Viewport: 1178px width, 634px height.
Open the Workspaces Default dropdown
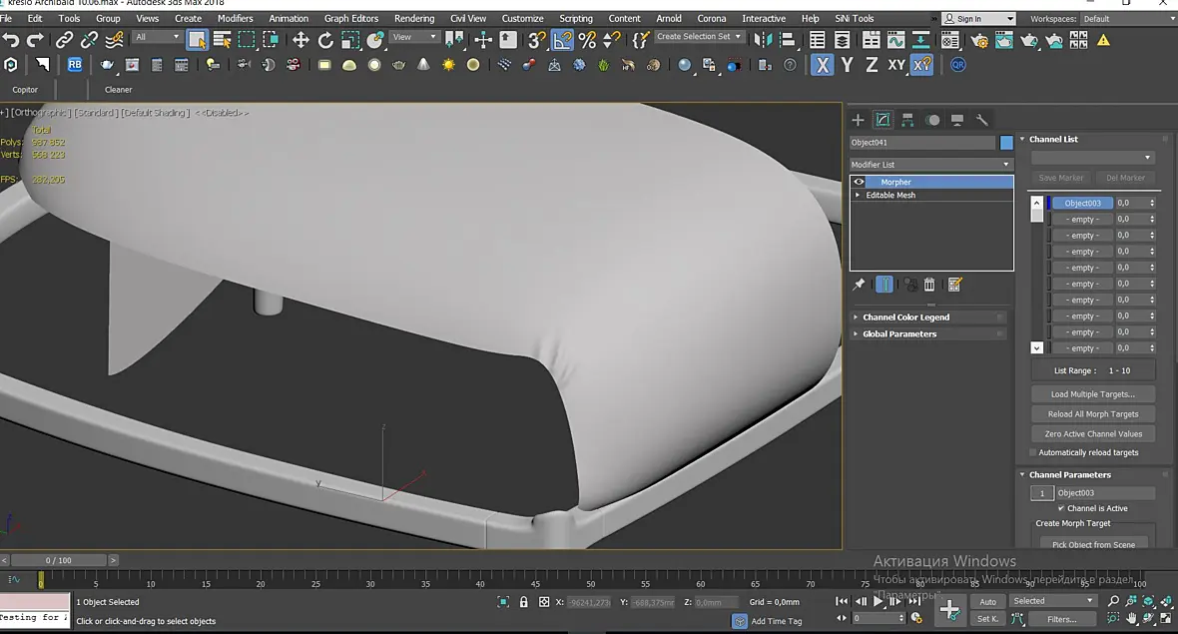tap(1127, 19)
